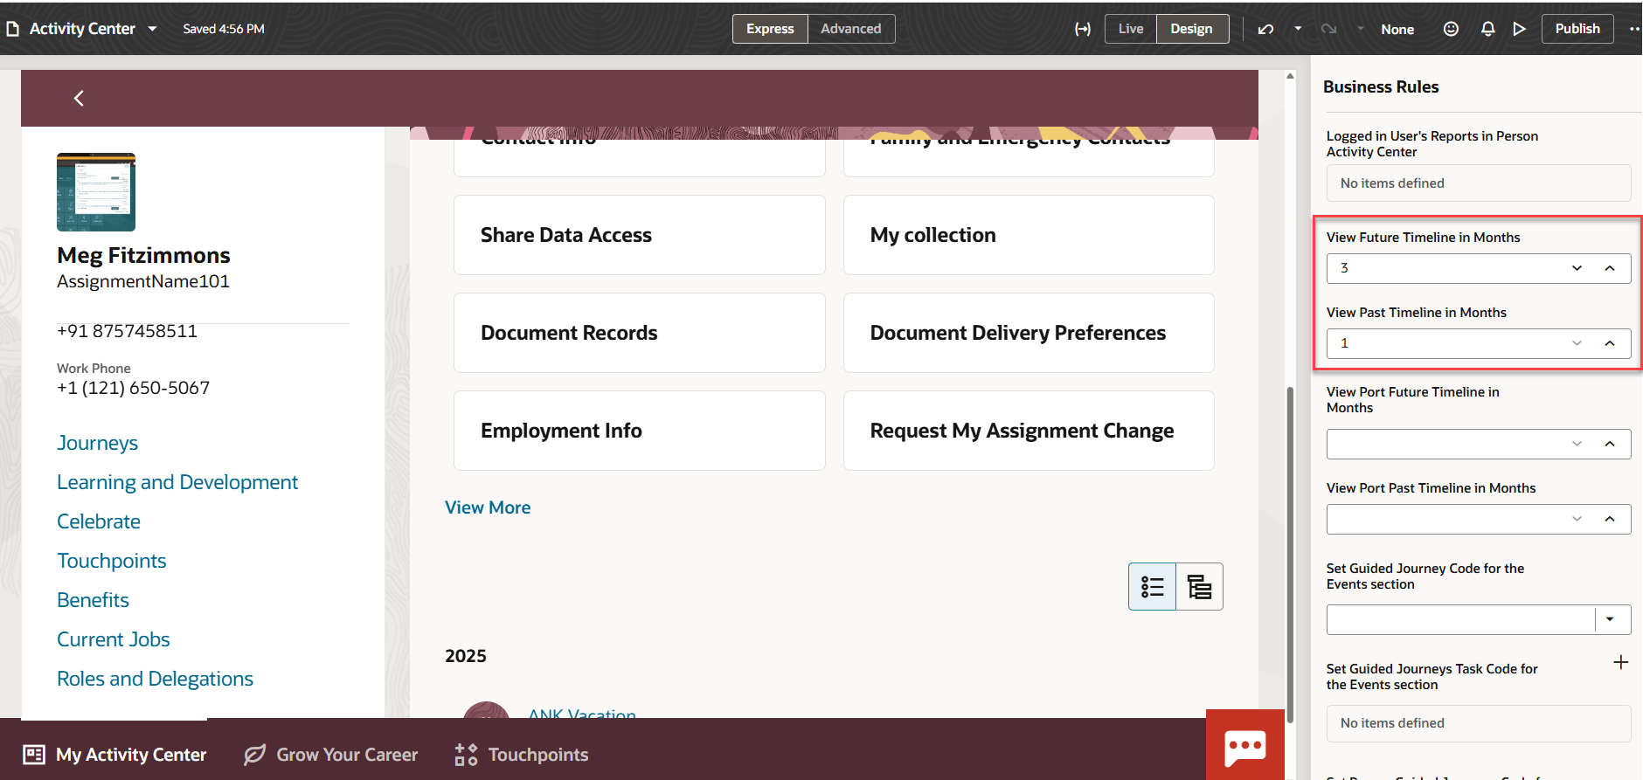
Task: Click the page document icon beside Activity Center
Action: [x=12, y=29]
